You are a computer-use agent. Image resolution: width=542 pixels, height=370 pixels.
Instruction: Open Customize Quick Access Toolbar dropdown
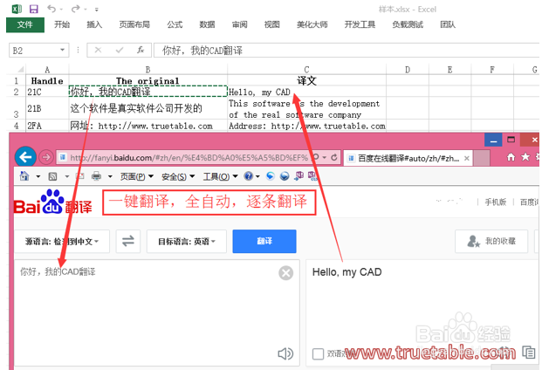96,10
